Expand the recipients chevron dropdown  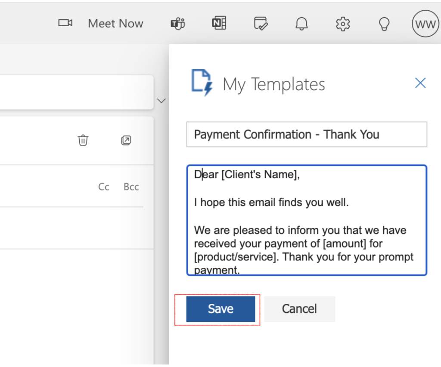pos(161,101)
